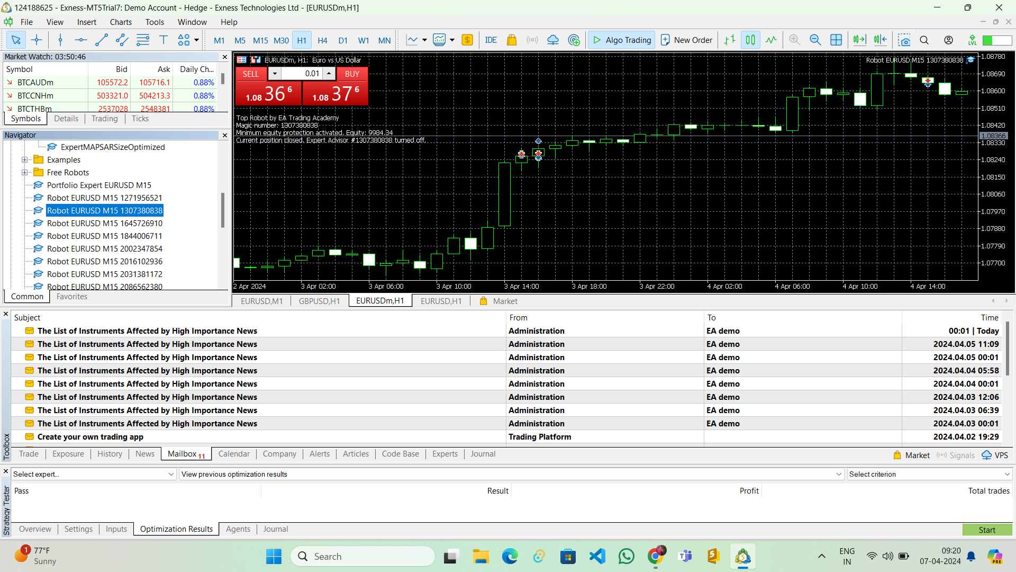Open the shapes objects tool
This screenshot has width=1016, height=572.
184,40
